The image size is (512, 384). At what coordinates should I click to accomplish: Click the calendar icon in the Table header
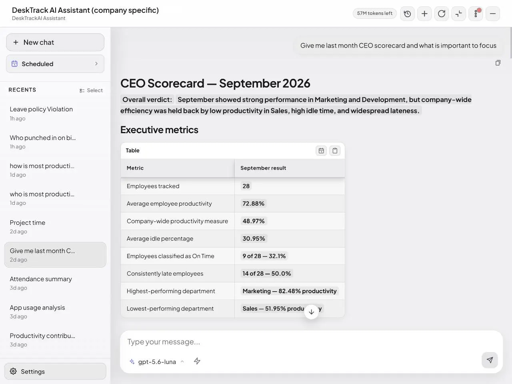[321, 150]
